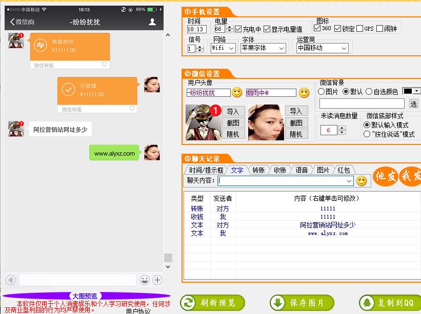
Task: Enable the GPS icon checkbox
Action: (360, 28)
